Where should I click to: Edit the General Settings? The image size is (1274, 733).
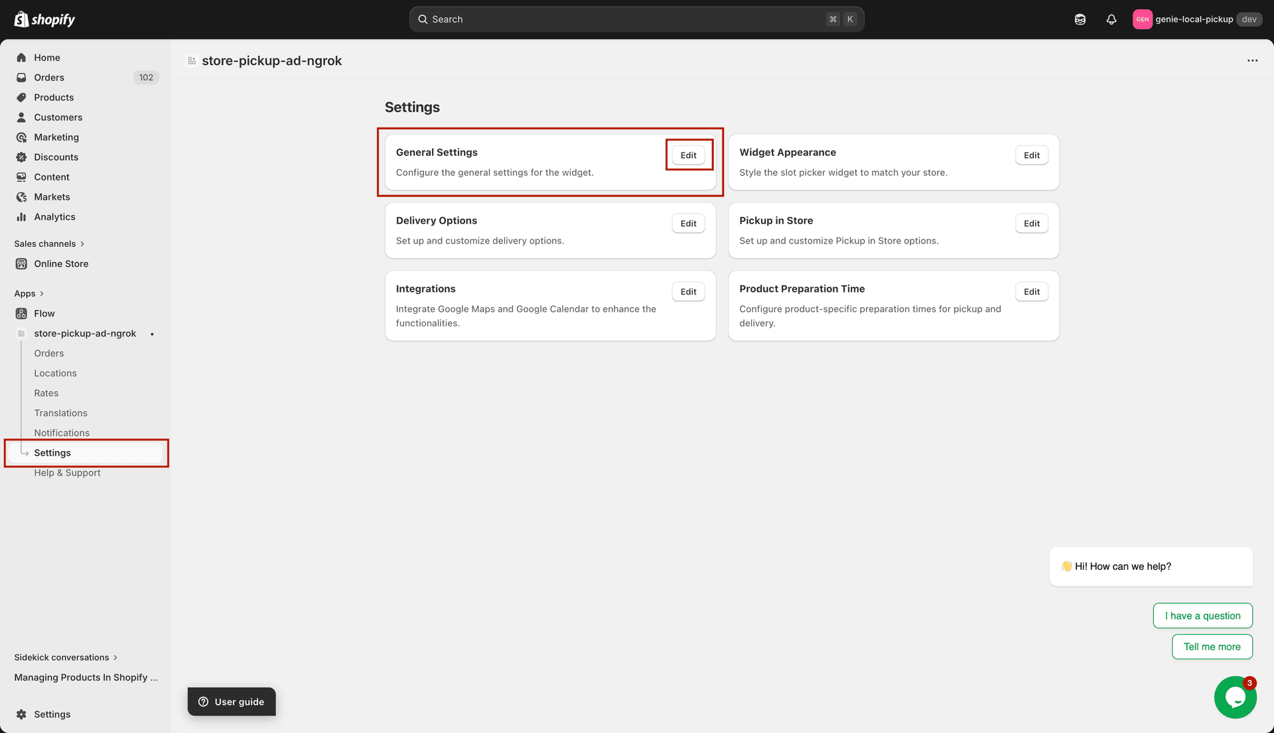tap(688, 155)
